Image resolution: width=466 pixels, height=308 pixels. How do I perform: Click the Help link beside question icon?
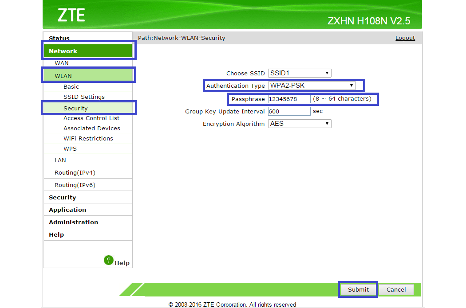coord(122,263)
